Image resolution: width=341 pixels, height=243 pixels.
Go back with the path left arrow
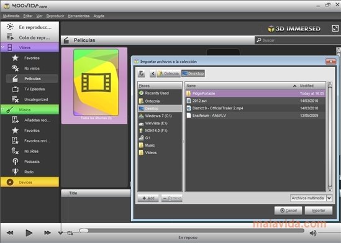[x=153, y=73]
